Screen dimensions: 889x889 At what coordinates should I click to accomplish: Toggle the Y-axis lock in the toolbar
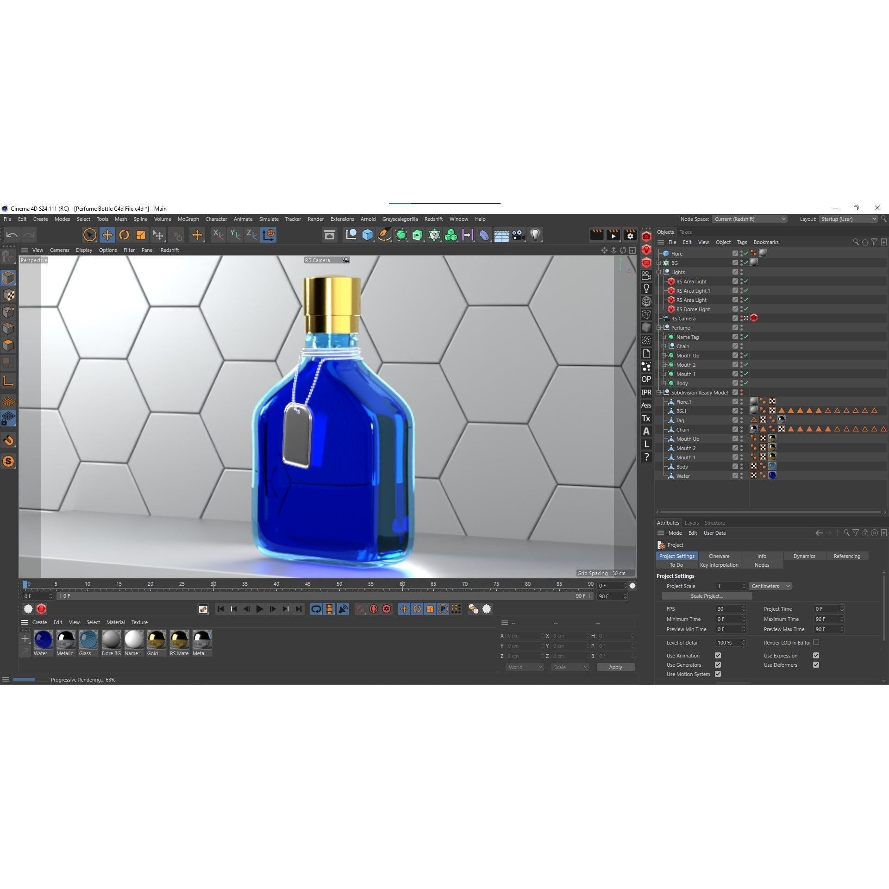(x=235, y=235)
